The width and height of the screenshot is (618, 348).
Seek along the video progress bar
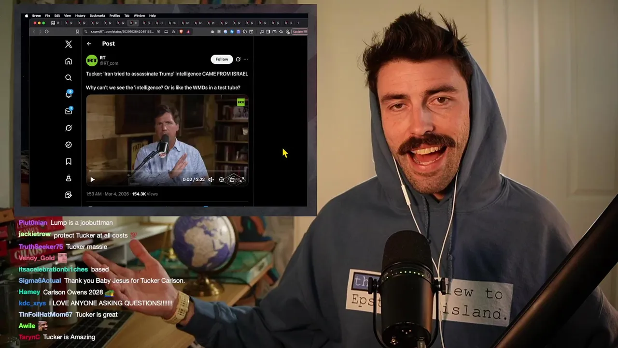tap(168, 171)
